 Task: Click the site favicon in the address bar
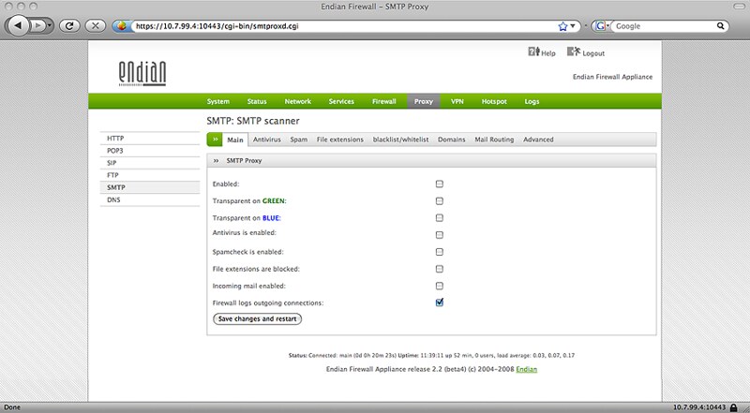point(122,26)
